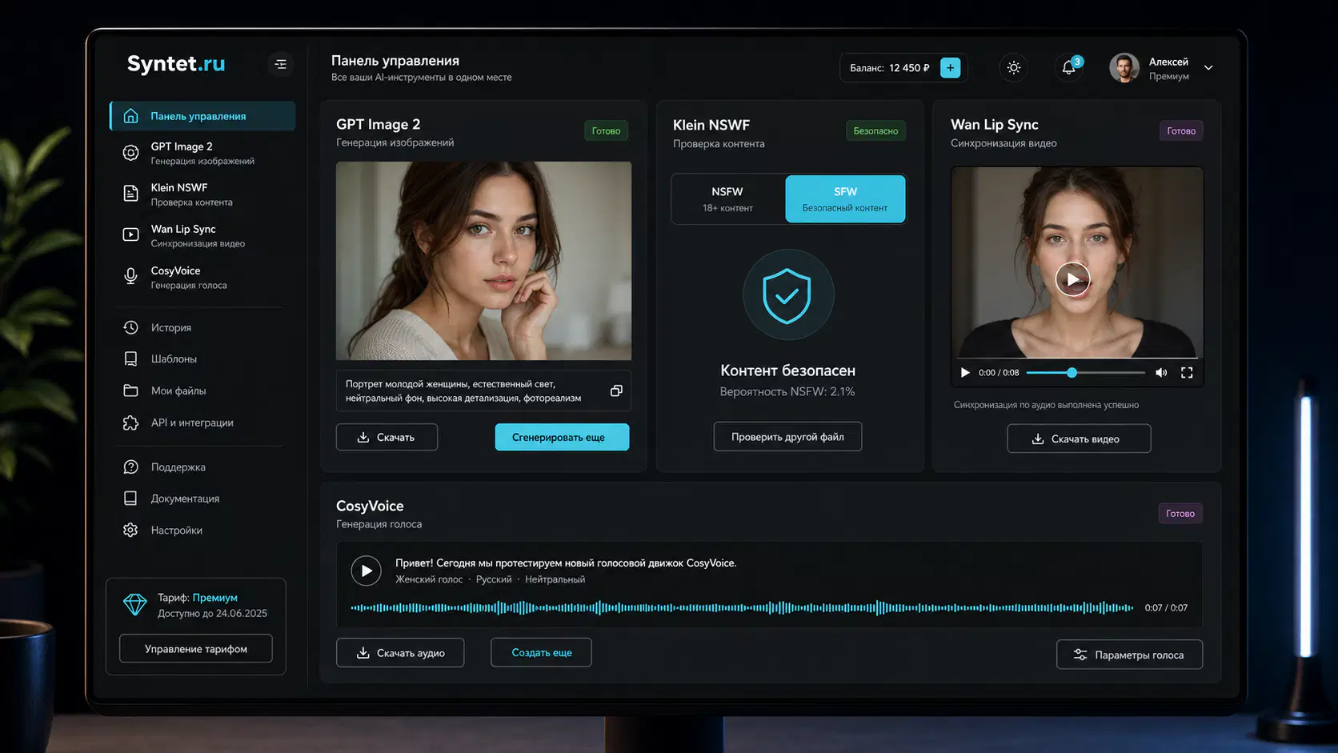Select SFW Безопасный контент option
The image size is (1338, 753).
coord(845,199)
